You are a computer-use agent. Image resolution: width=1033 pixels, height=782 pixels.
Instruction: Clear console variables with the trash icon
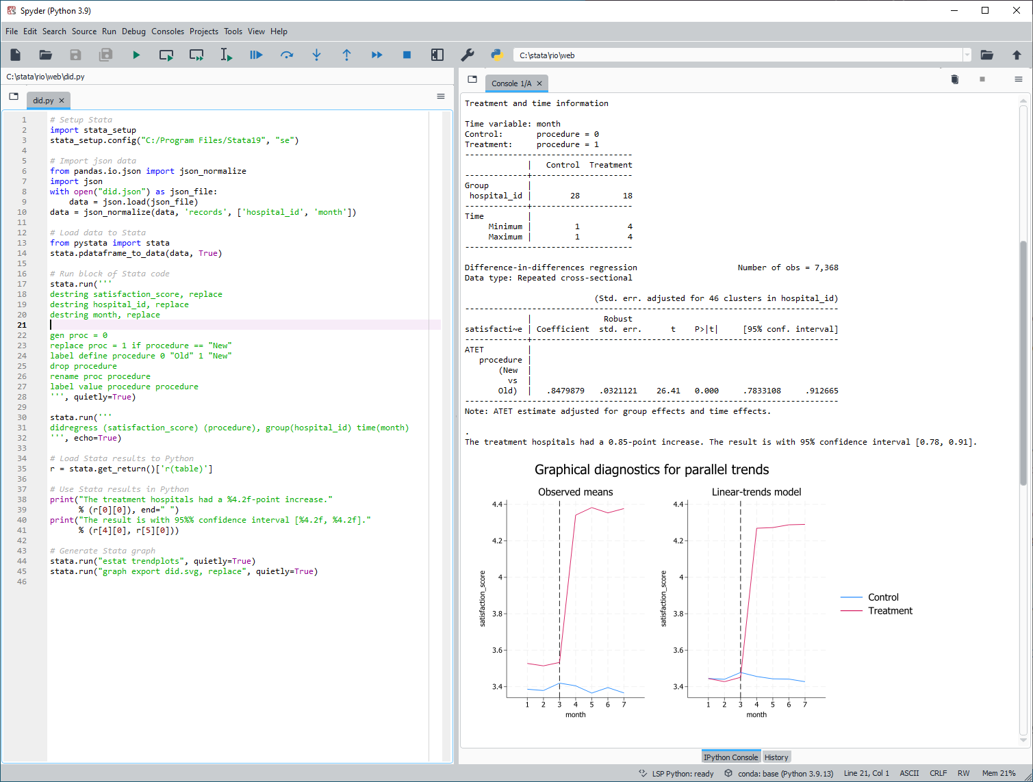(x=955, y=79)
